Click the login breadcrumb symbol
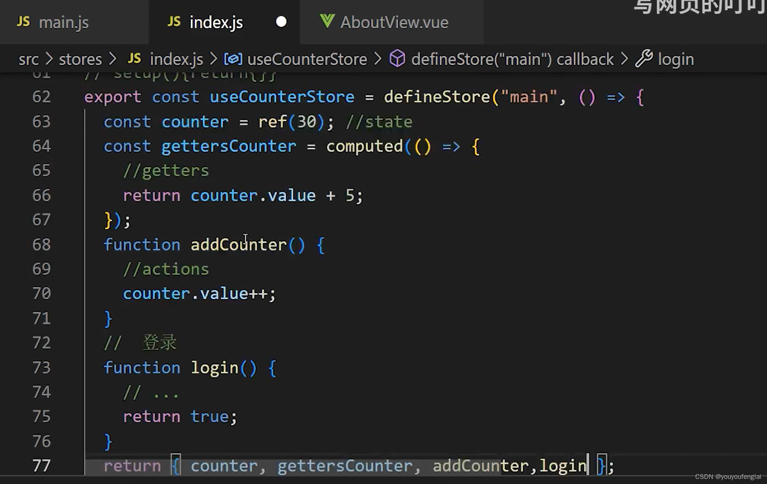 (x=676, y=59)
